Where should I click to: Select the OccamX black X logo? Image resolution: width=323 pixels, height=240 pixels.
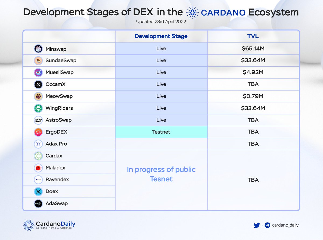click(38, 84)
